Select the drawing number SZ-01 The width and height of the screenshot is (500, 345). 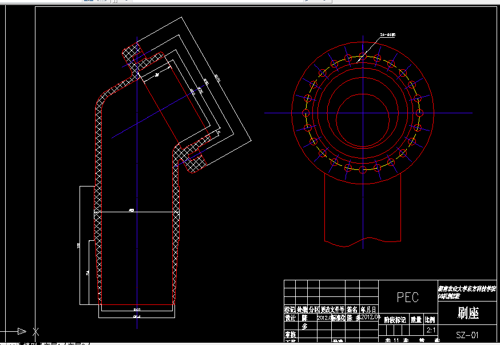(x=467, y=335)
